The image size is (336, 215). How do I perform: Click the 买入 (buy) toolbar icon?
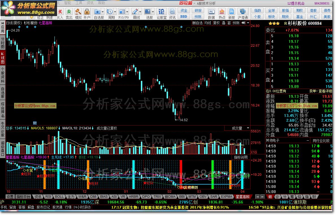coord(60,14)
